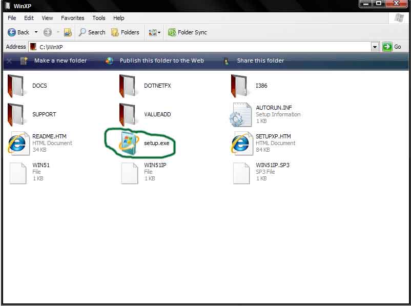This screenshot has width=411, height=306.
Task: Select the DOCS folder icon
Action: [x=16, y=86]
